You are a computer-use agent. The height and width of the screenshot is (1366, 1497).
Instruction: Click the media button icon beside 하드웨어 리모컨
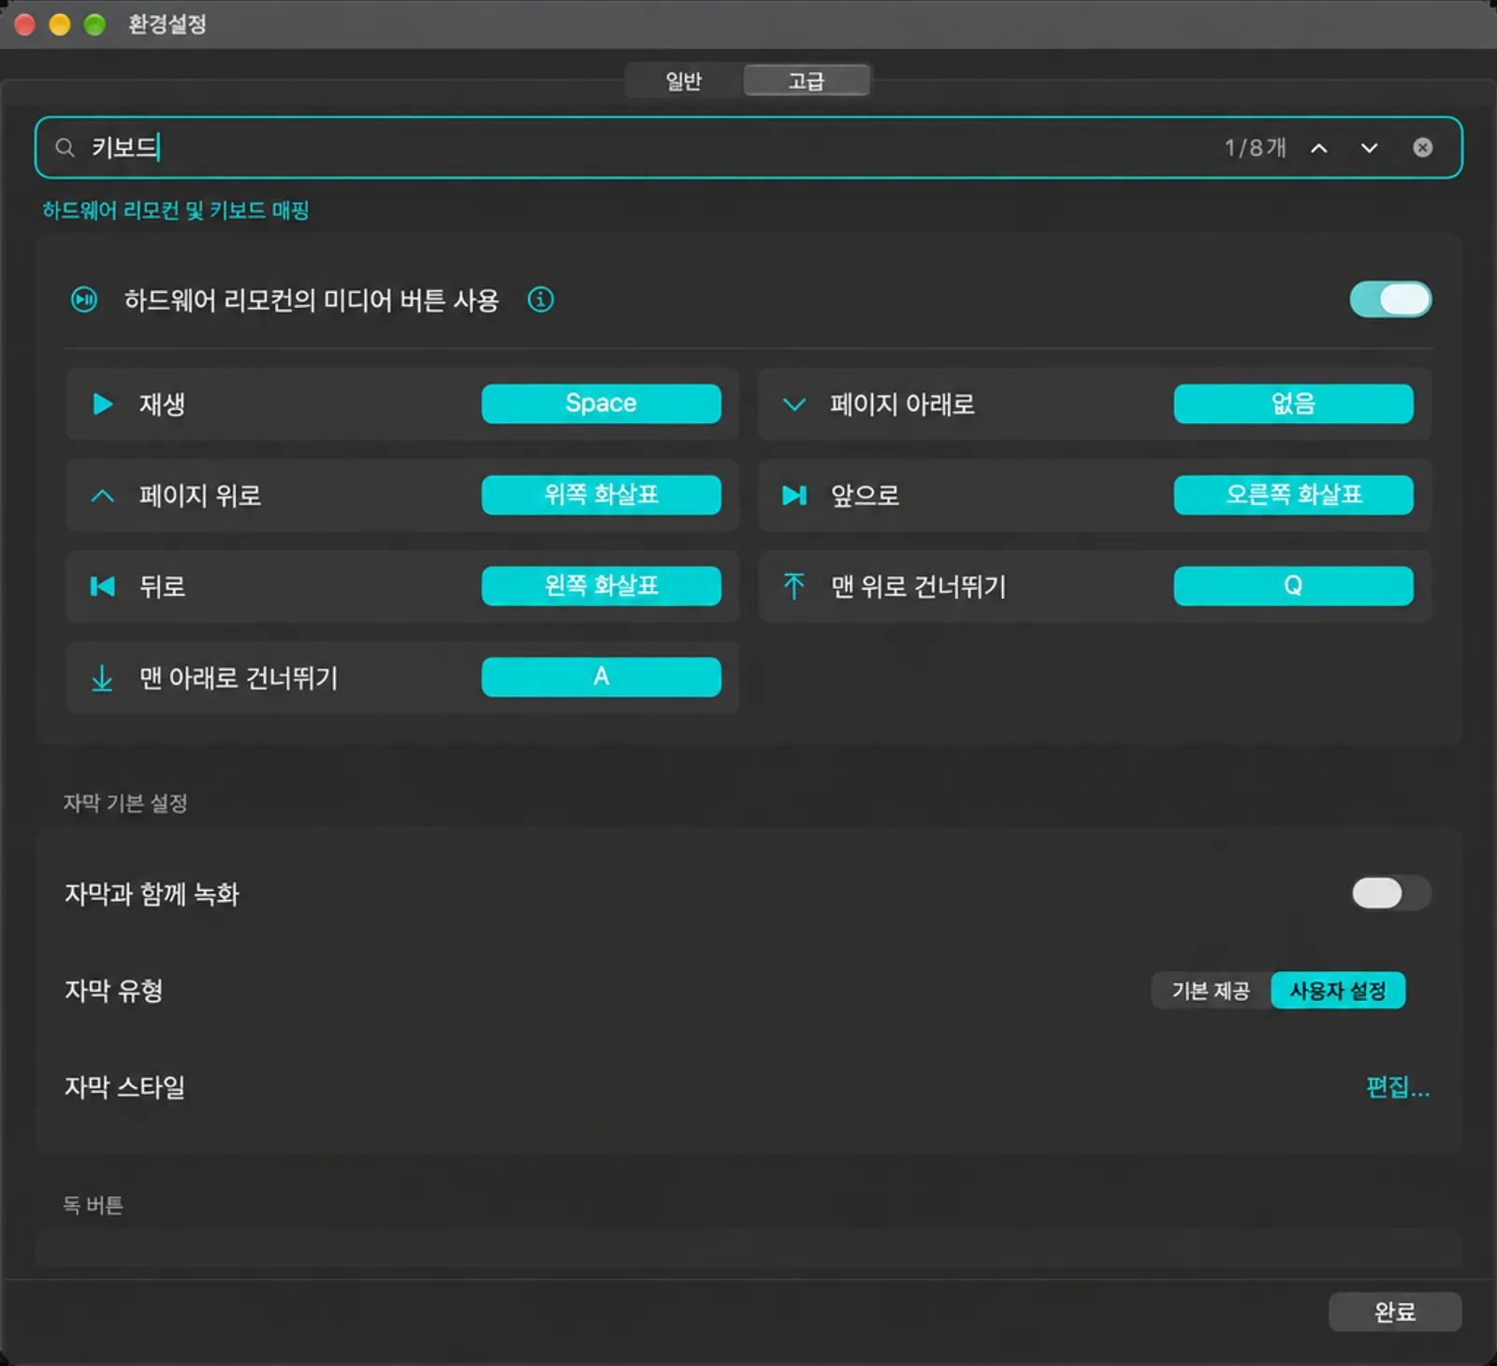point(84,299)
